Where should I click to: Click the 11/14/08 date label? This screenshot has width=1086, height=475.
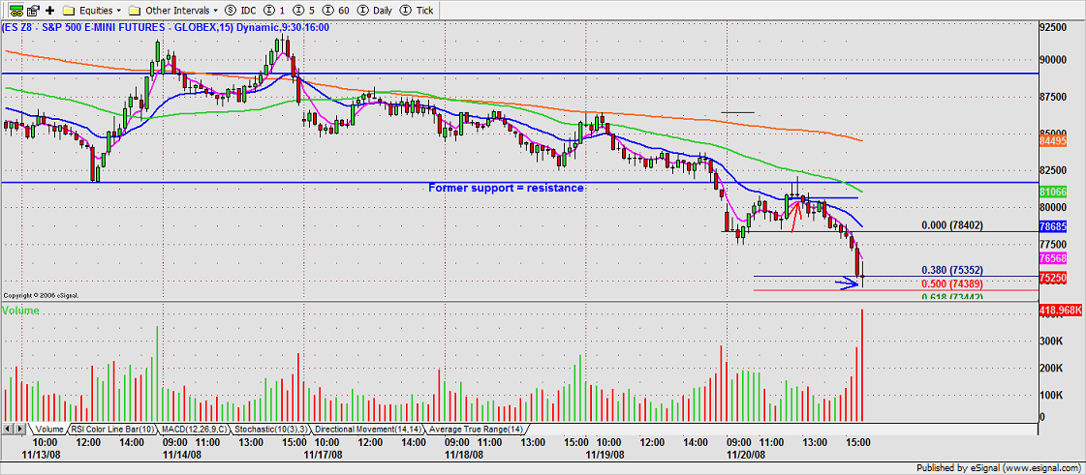tap(183, 455)
